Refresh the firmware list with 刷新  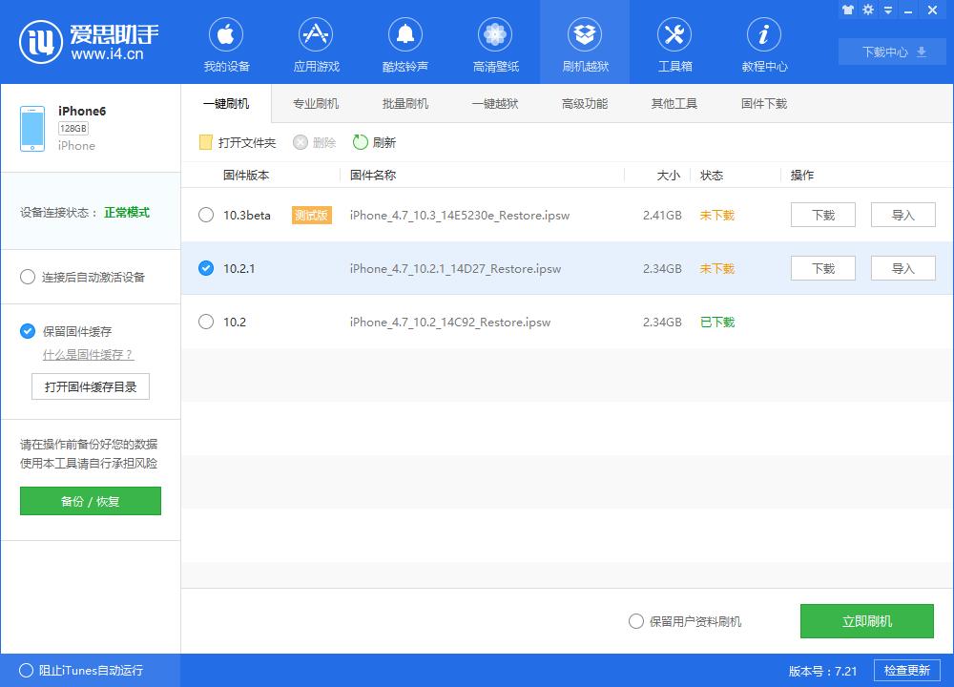click(375, 141)
